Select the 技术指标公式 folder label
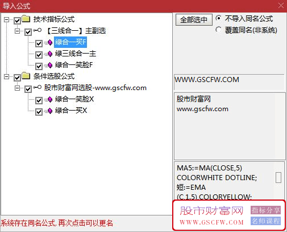 (x=54, y=19)
